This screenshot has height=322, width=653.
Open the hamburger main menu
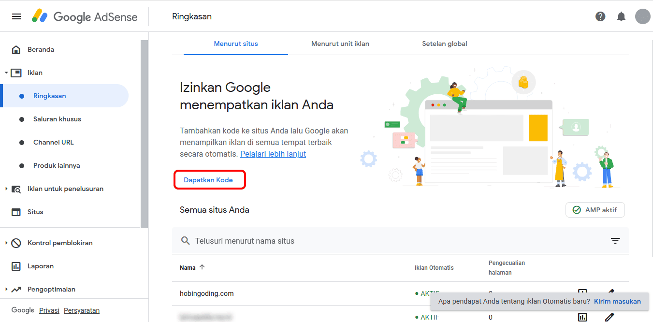coord(16,16)
